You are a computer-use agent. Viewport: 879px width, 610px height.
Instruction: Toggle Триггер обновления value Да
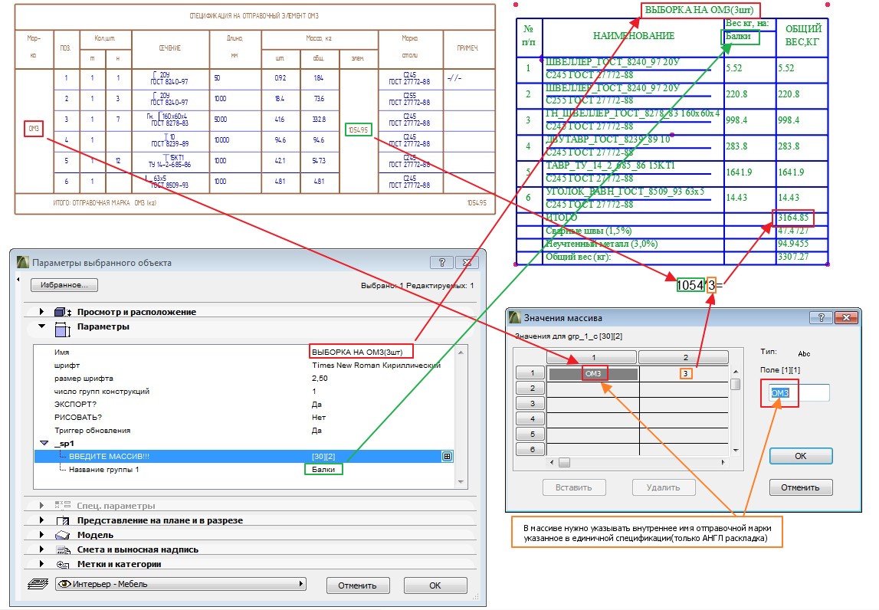pyautogui.click(x=317, y=431)
